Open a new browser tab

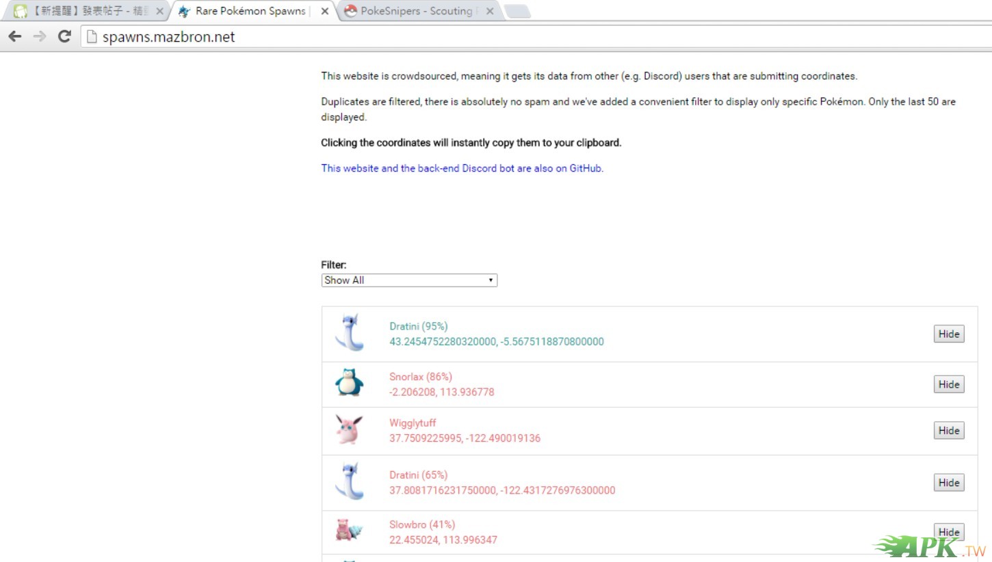(x=517, y=11)
